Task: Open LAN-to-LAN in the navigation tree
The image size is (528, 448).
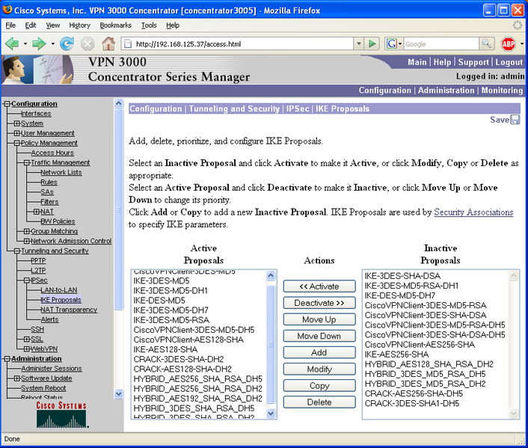Action: click(x=59, y=290)
